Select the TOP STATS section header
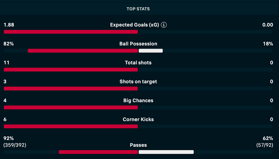This screenshot has width=279, height=159. (x=138, y=9)
